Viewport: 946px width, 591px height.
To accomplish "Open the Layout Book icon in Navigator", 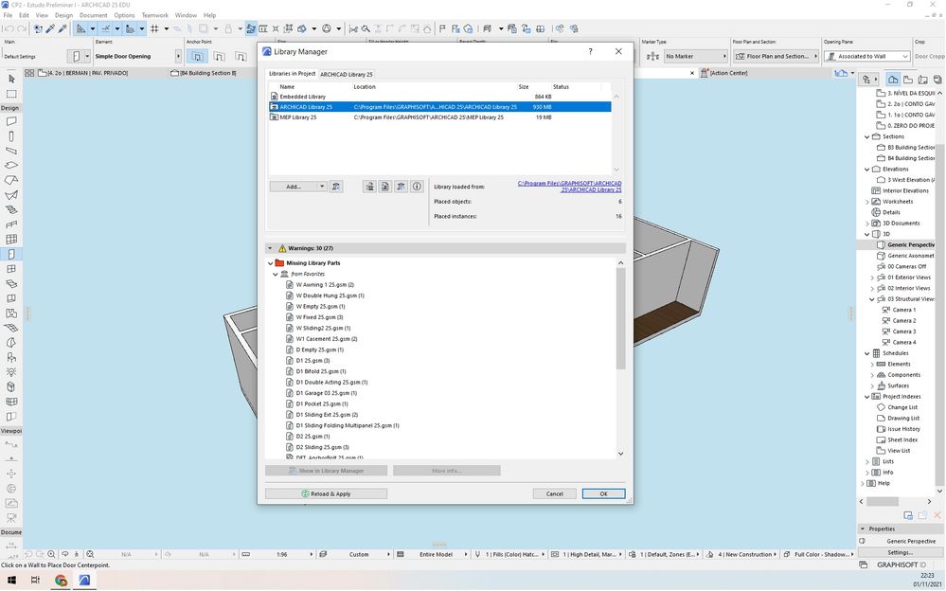I will [x=923, y=79].
